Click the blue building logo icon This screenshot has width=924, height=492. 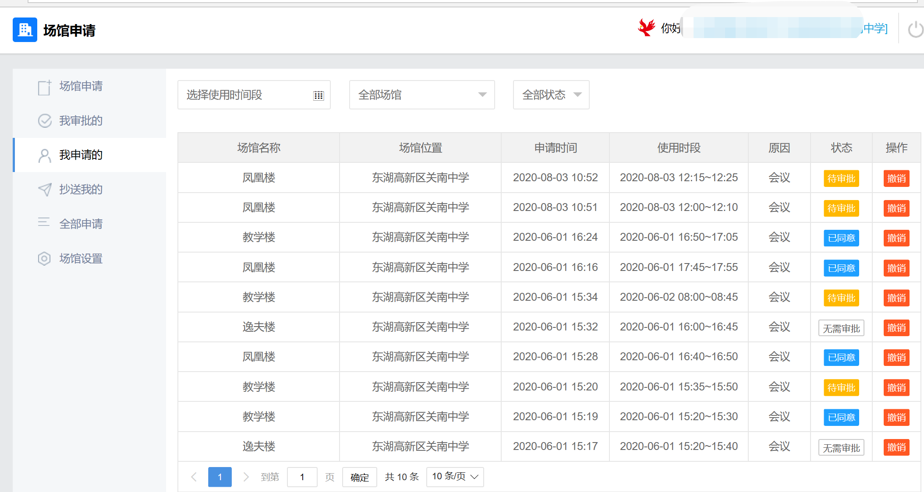click(x=25, y=30)
